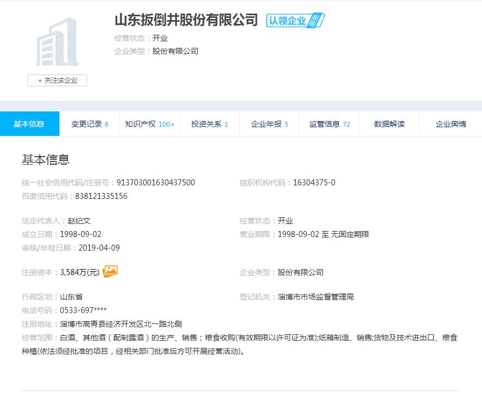Screen dimensions: 482x393
Task: Click the company building logo placeholder
Action: point(57,41)
